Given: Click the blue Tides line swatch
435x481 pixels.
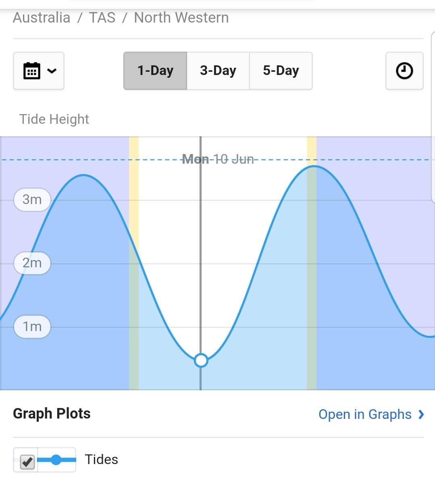Looking at the screenshot, I should tap(56, 460).
